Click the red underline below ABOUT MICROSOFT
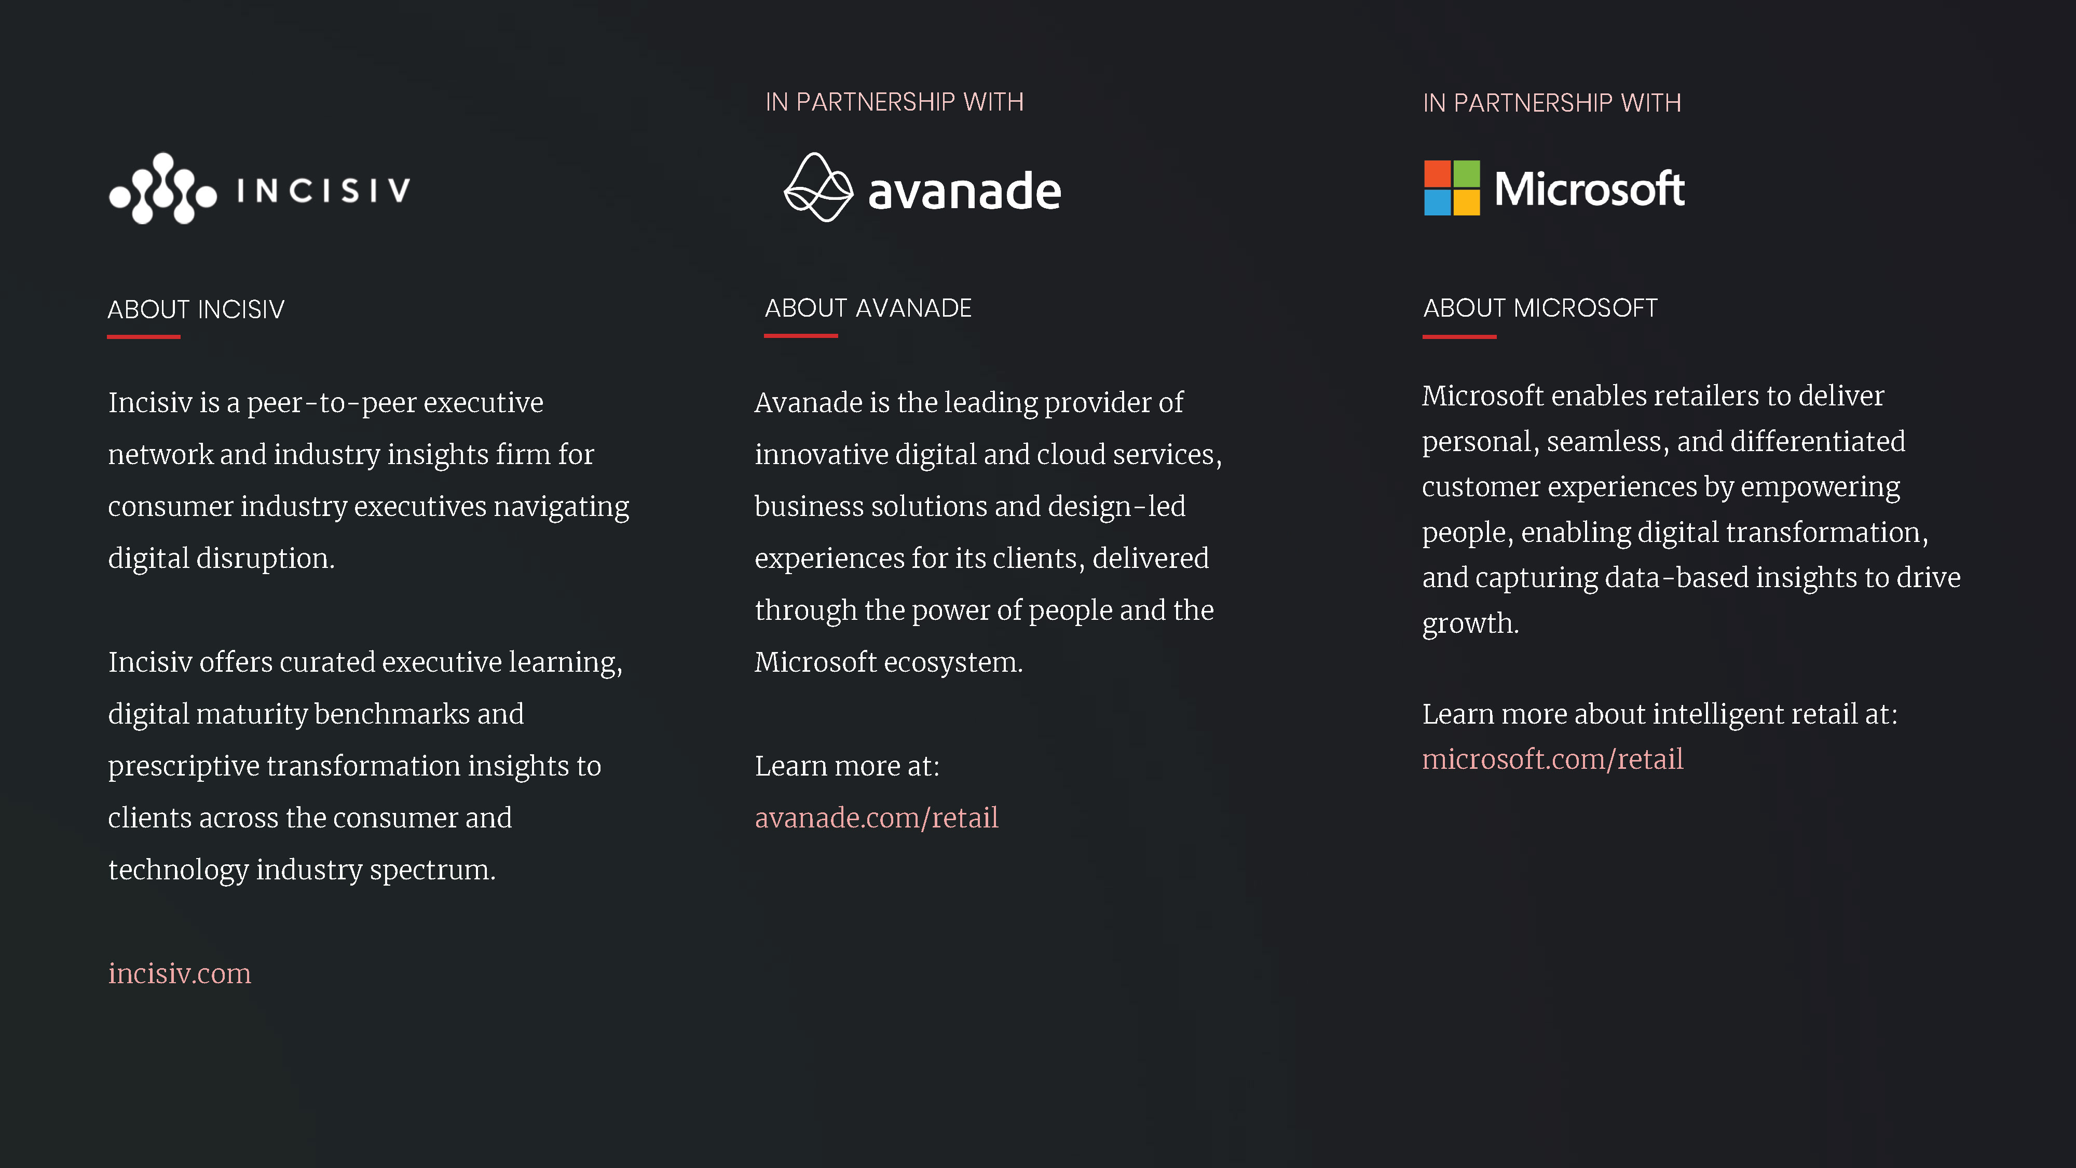The image size is (2076, 1168). pyautogui.click(x=1459, y=337)
